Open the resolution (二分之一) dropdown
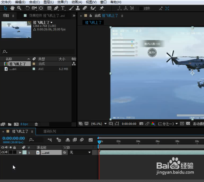 [168, 124]
